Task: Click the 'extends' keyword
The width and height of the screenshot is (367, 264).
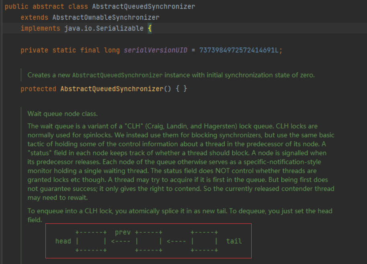Action: pos(35,17)
